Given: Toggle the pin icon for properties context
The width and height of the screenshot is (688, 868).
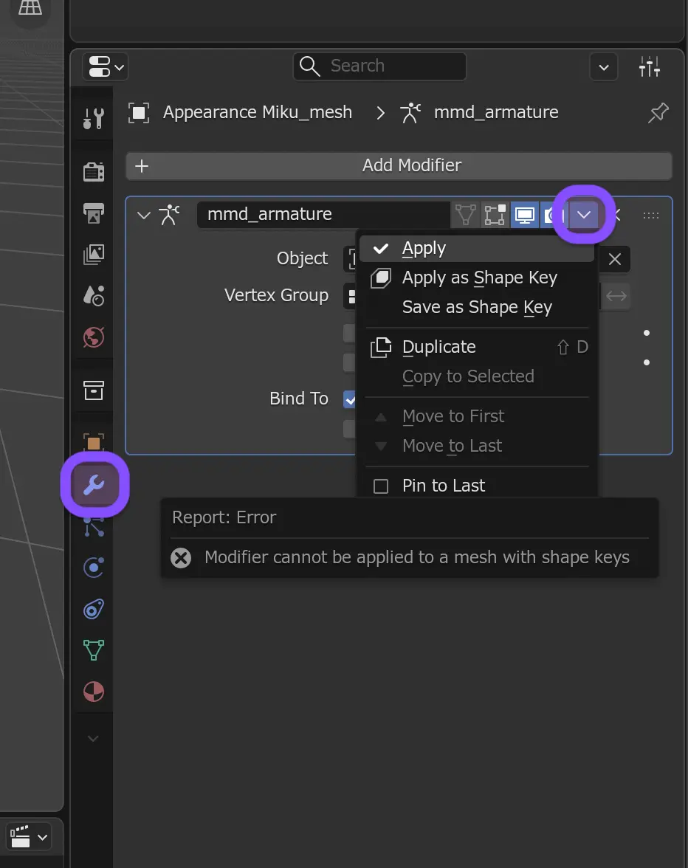Looking at the screenshot, I should tap(658, 113).
